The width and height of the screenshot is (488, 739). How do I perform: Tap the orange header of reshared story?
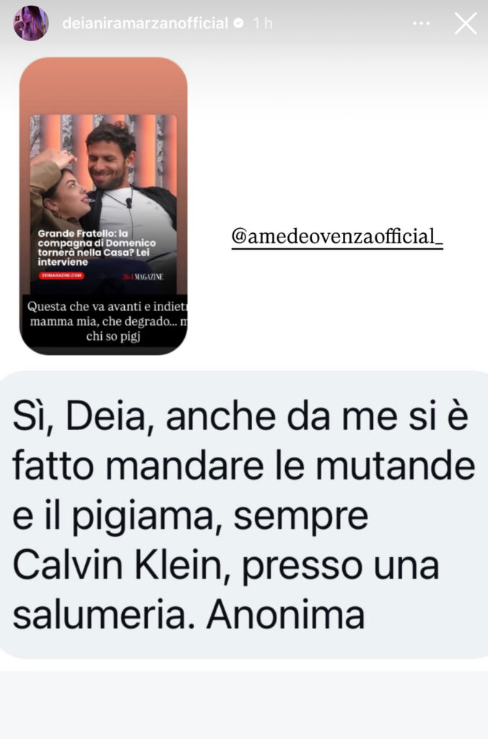pyautogui.click(x=103, y=86)
